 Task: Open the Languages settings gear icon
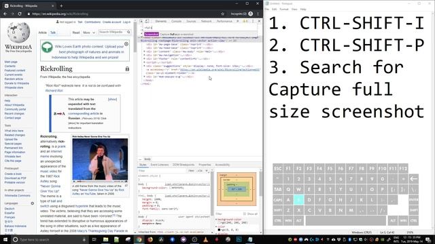(32, 203)
